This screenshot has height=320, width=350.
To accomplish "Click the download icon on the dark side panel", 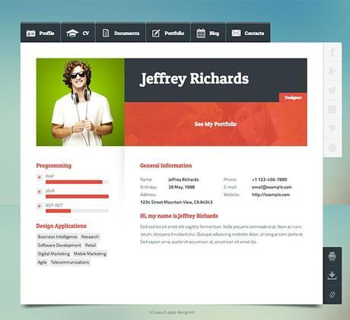I will pos(332,275).
